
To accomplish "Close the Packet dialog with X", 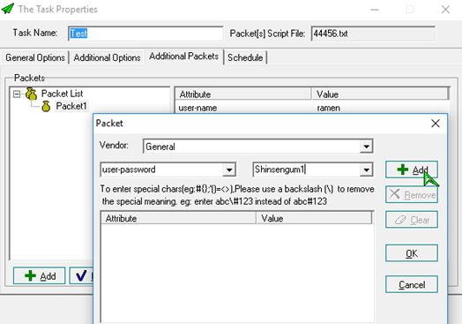I will tap(436, 124).
